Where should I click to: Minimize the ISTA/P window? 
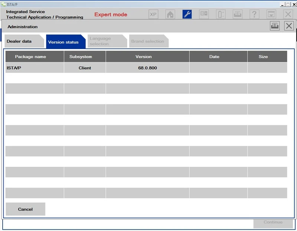point(282,4)
